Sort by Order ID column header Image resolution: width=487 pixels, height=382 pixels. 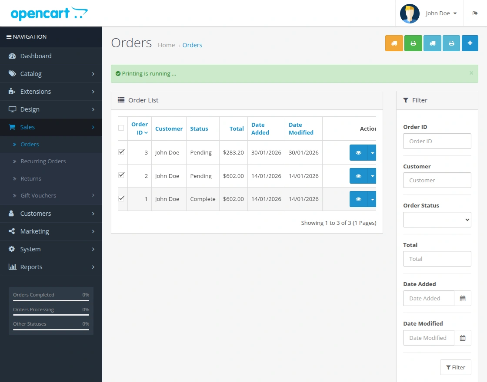(140, 128)
